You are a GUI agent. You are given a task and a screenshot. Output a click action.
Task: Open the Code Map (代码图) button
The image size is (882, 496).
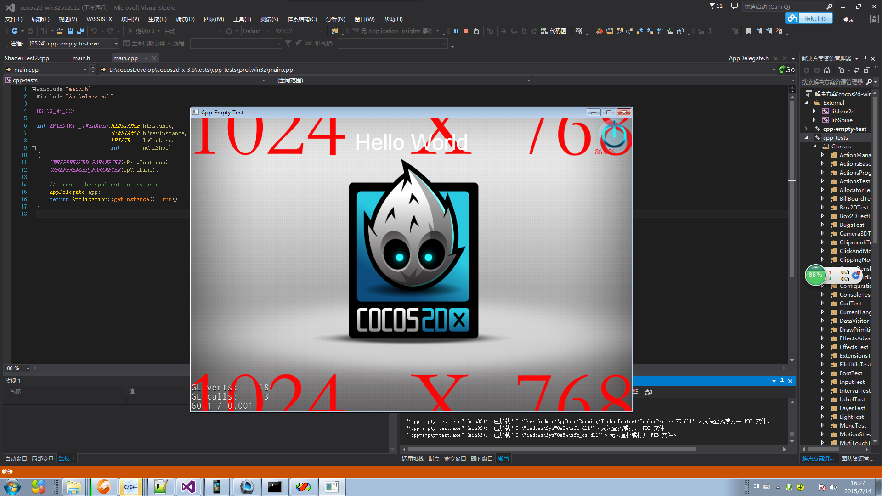pos(554,31)
